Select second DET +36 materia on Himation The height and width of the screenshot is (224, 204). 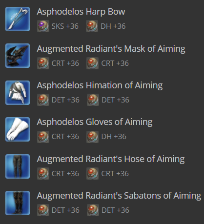click(93, 100)
